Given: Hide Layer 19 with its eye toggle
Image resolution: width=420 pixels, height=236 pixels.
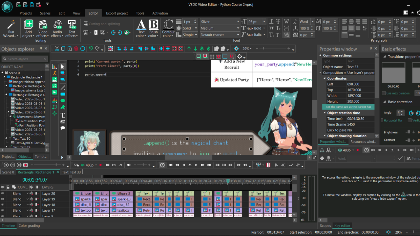Looking at the screenshot, I should coord(2,199).
